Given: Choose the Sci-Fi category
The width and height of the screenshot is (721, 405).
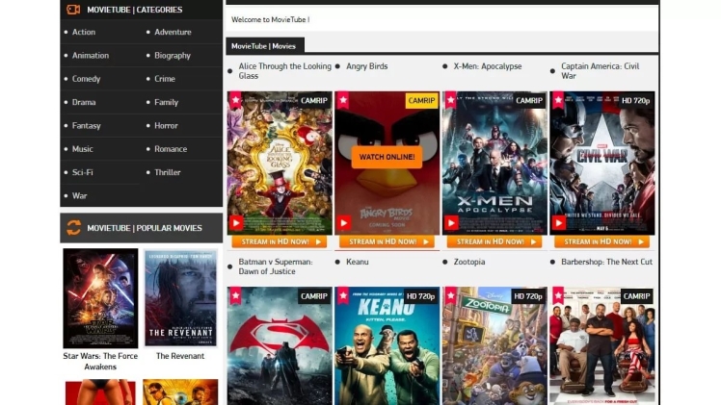Looking at the screenshot, I should 82,172.
